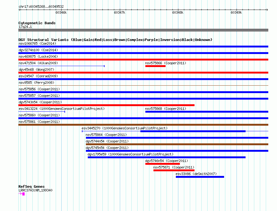The height and width of the screenshot is (211, 277).
Task: Click the thin blue line under nsv471504
Action: pyautogui.click(x=62, y=66)
